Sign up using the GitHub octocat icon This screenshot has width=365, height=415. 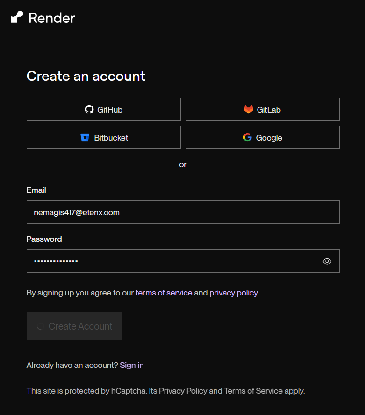click(89, 110)
